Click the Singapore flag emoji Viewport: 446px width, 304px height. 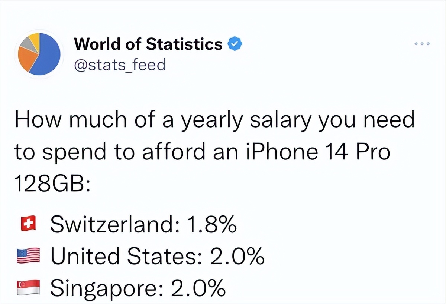(x=28, y=288)
